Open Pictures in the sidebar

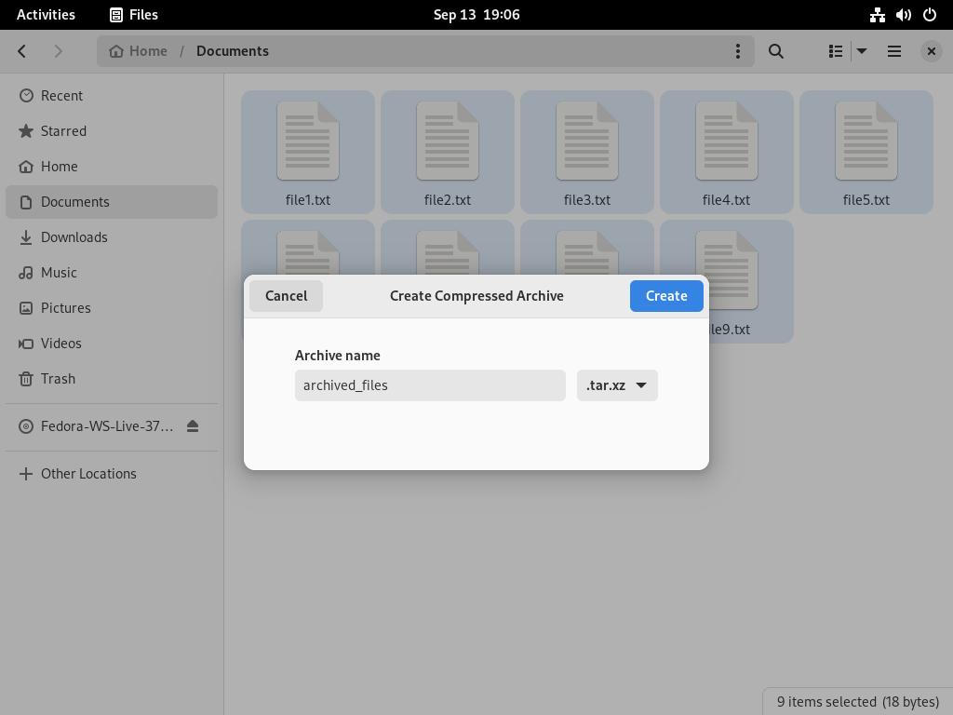coord(112,307)
